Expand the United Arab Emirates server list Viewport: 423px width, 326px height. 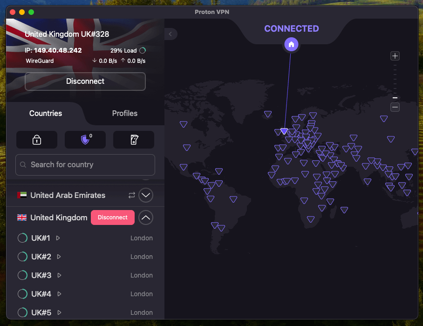pos(146,195)
